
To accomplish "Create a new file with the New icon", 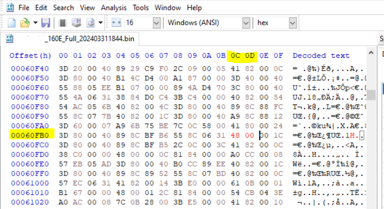I will click(11, 23).
